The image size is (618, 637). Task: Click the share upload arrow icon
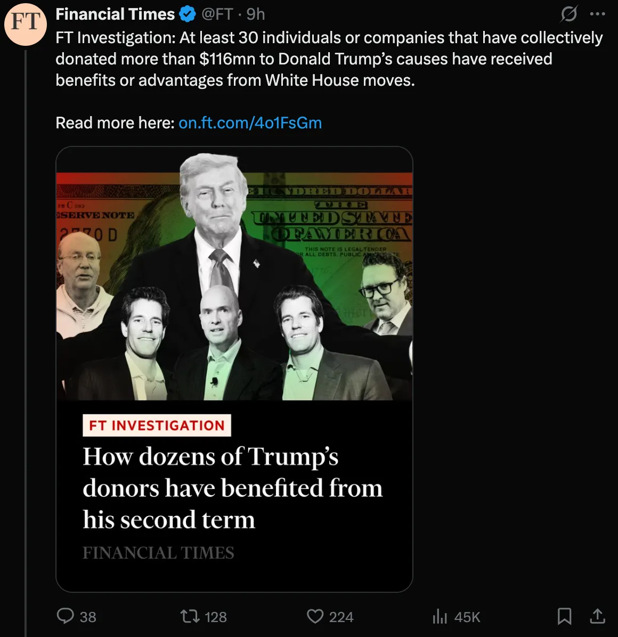[x=598, y=616]
